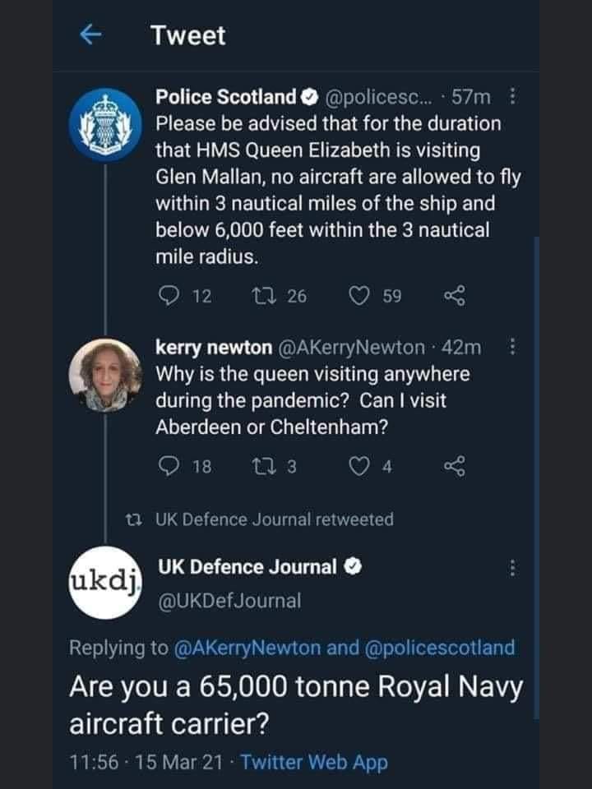Open UK Defence Journal tweet options menu

(513, 568)
